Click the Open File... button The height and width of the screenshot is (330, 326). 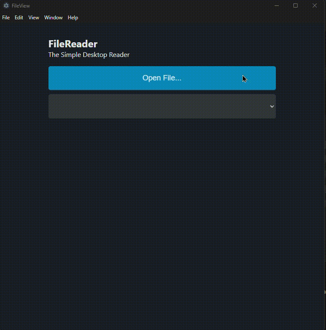point(162,78)
